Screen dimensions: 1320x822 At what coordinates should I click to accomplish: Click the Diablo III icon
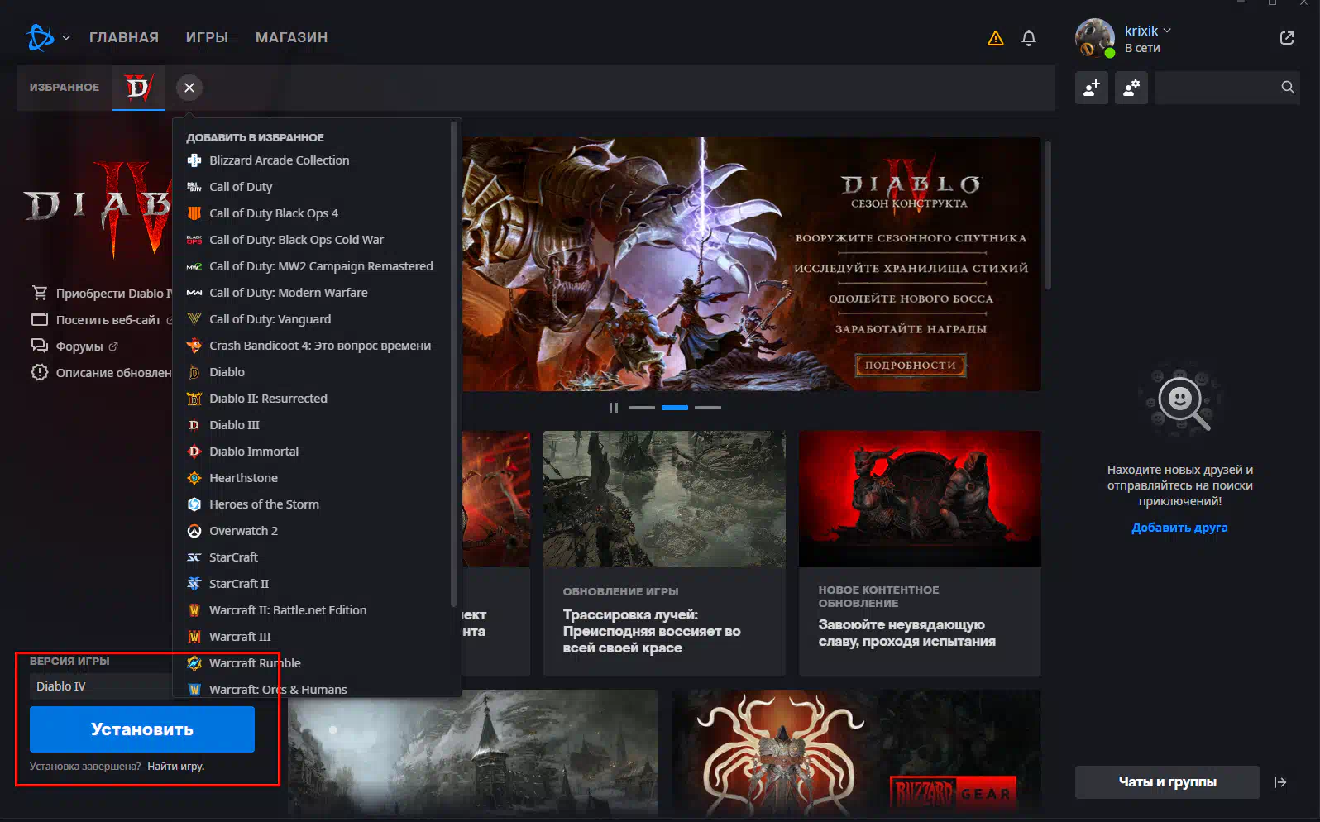pos(194,425)
